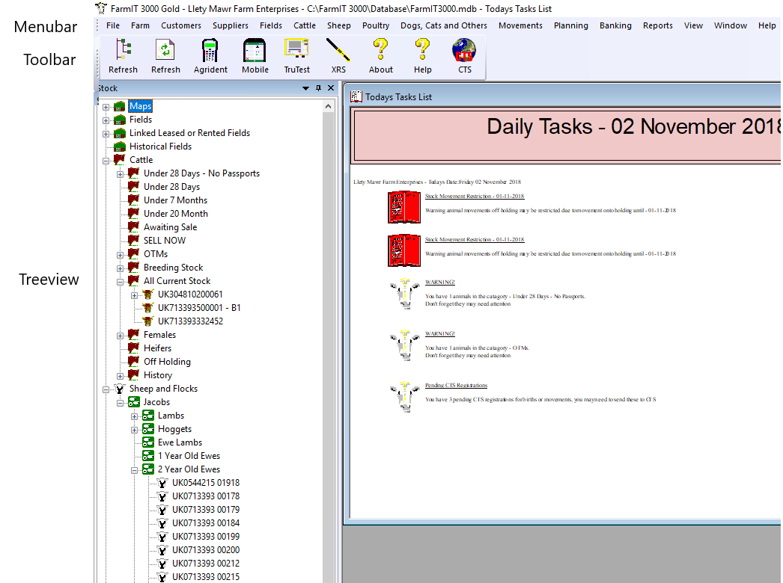Screen dimensions: 783x583
Task: Open the About toolbar button
Action: pyautogui.click(x=380, y=56)
